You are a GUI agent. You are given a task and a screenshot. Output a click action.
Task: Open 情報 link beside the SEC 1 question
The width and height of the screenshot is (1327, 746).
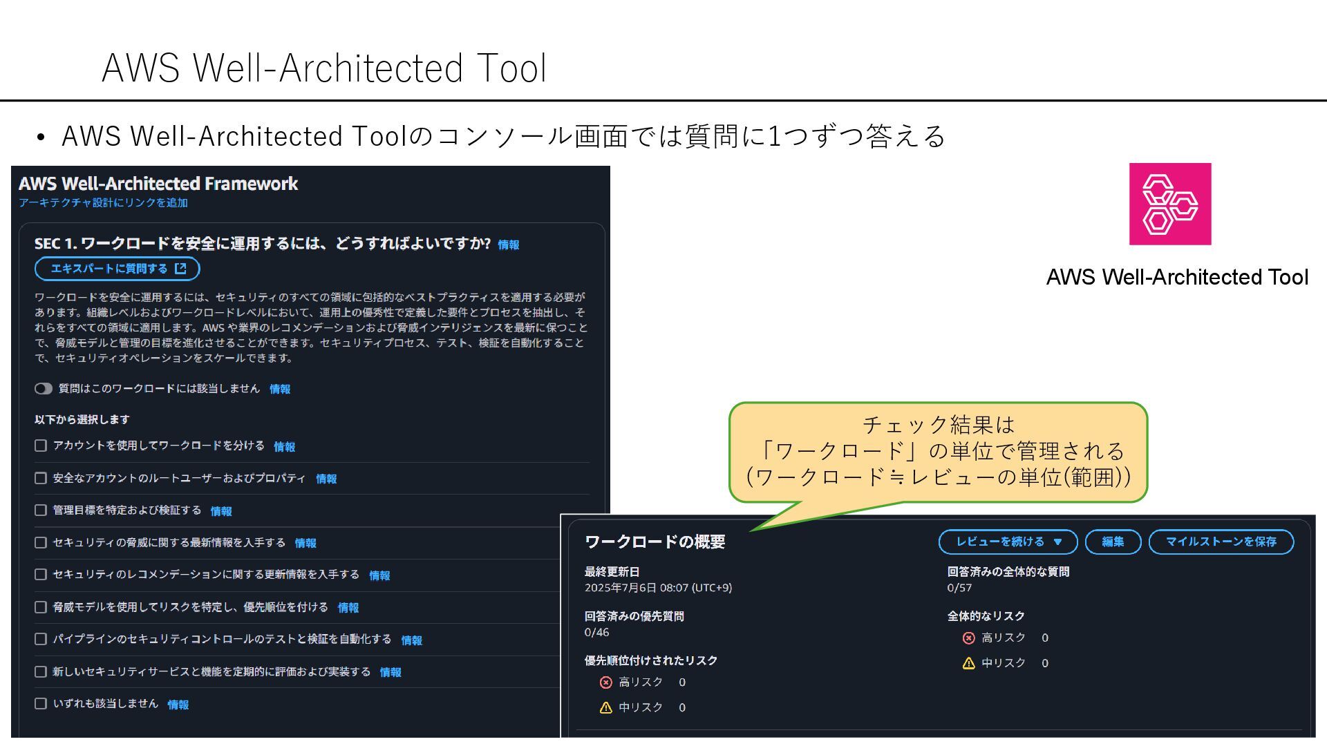[509, 245]
